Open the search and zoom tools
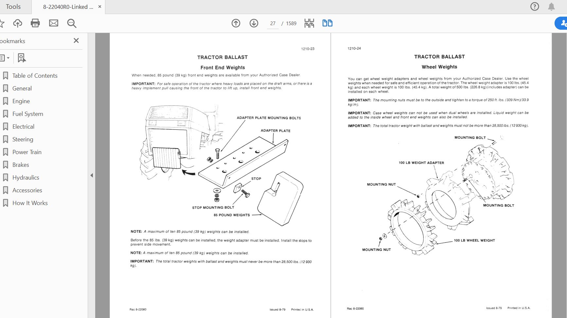 point(71,23)
